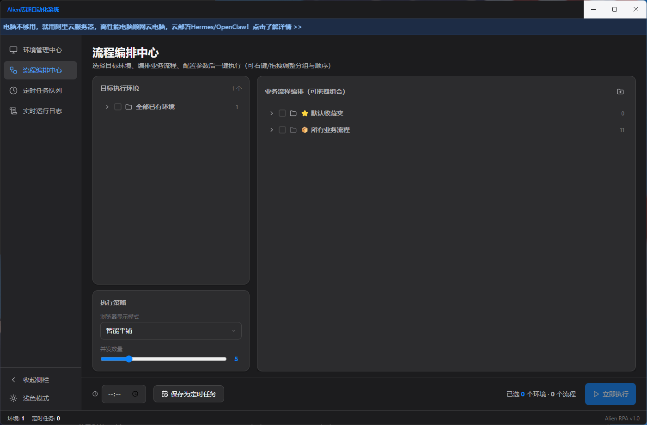This screenshot has width=647, height=425.
Task: Open the 实时运行日志 log icon
Action: (x=13, y=111)
